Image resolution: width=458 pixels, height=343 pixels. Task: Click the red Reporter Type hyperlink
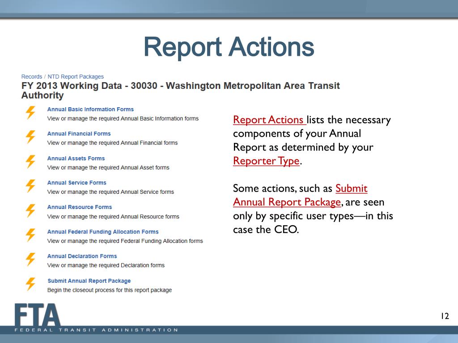pyautogui.click(x=267, y=161)
